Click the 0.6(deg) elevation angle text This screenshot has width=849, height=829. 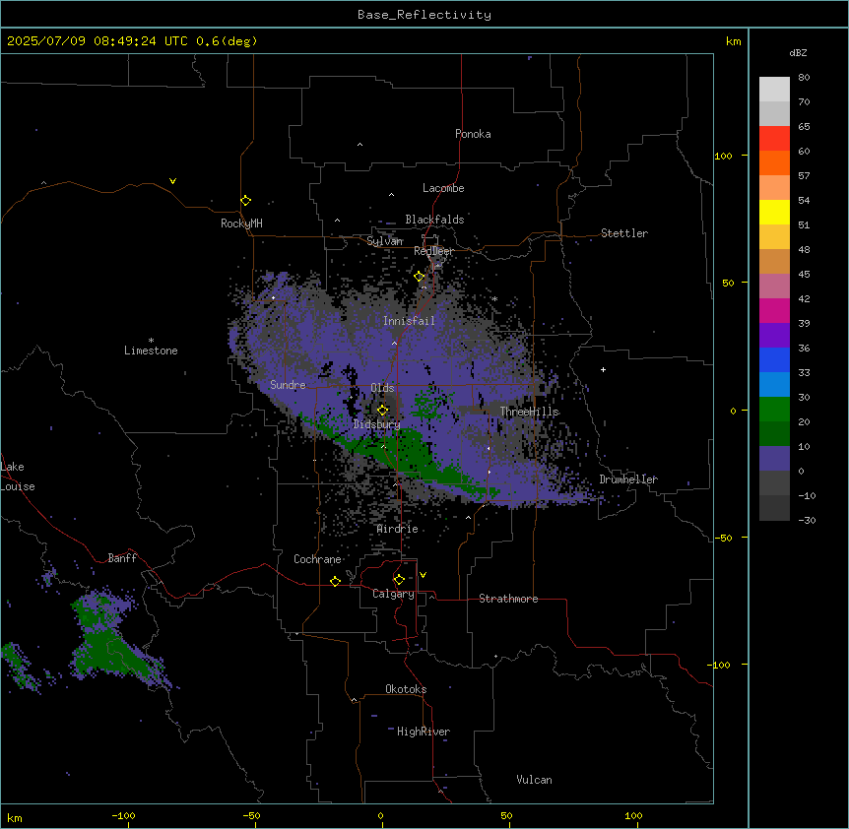pyautogui.click(x=227, y=41)
